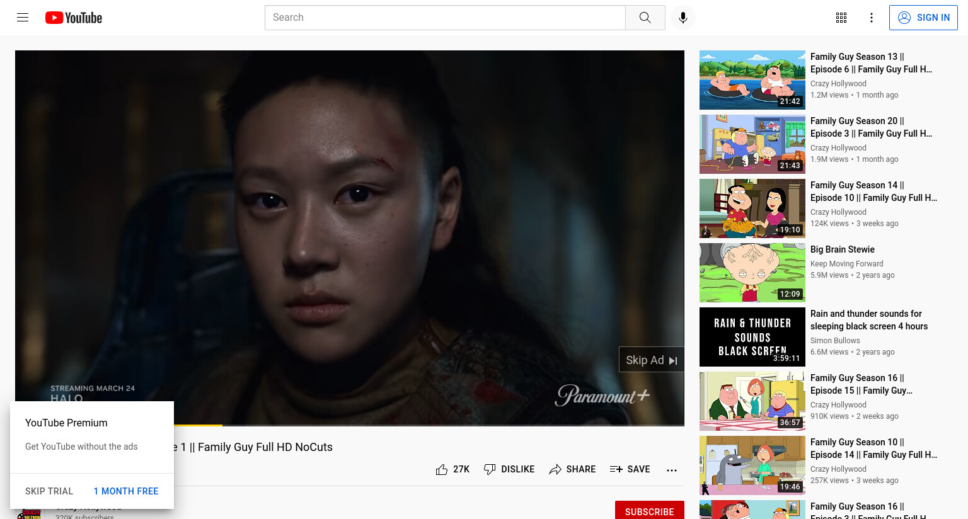Screen dimensions: 968x519
Task: Open Big Brain Stewie thumbnail
Action: [x=752, y=273]
